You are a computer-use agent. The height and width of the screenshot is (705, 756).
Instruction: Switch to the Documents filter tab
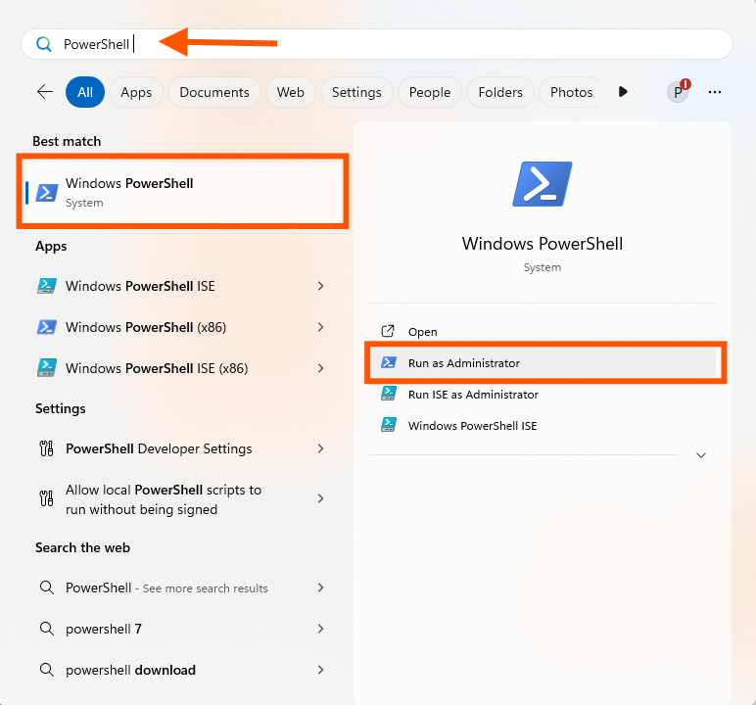(214, 92)
